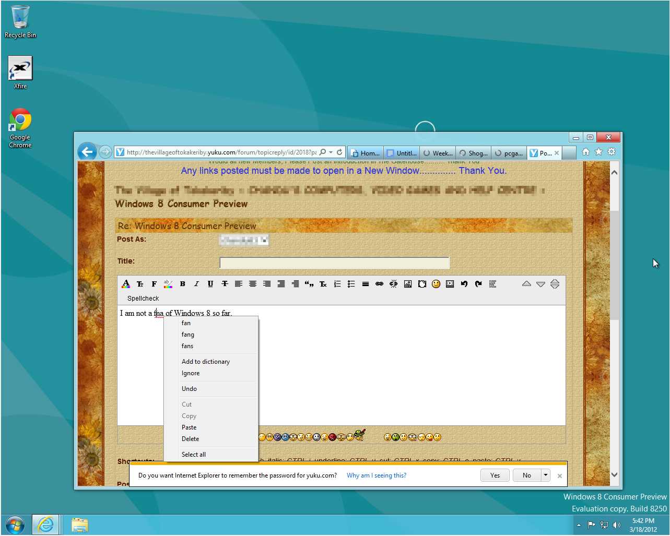This screenshot has width=670, height=536.
Task: Open the text highlight color tool
Action: click(x=168, y=284)
